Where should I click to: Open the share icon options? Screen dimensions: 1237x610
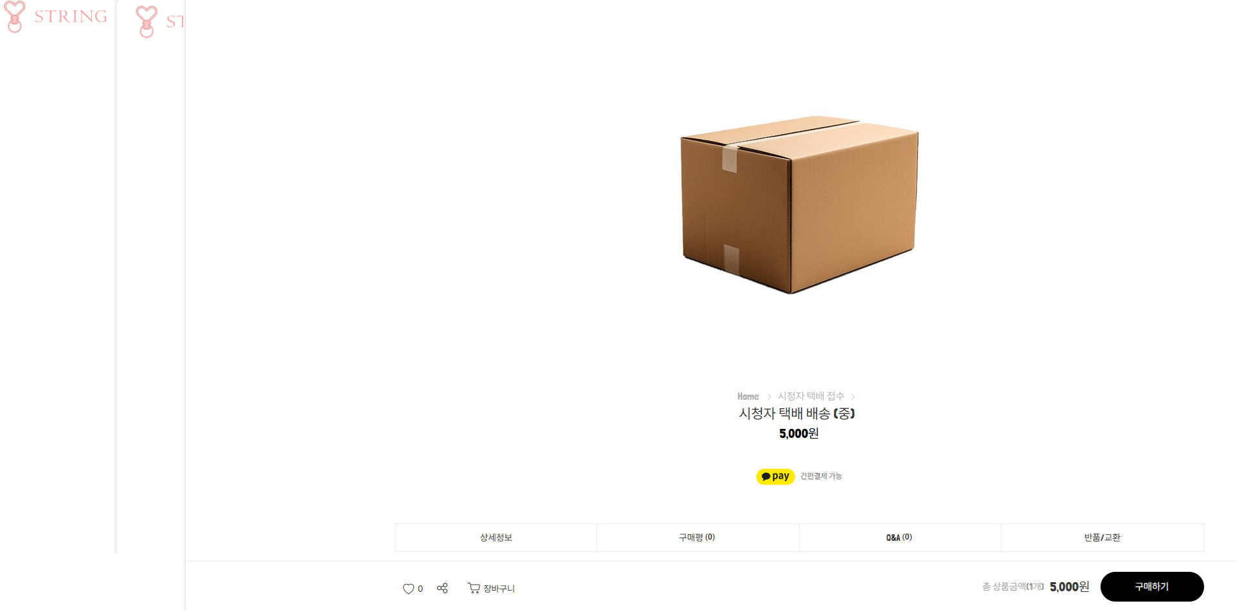443,588
